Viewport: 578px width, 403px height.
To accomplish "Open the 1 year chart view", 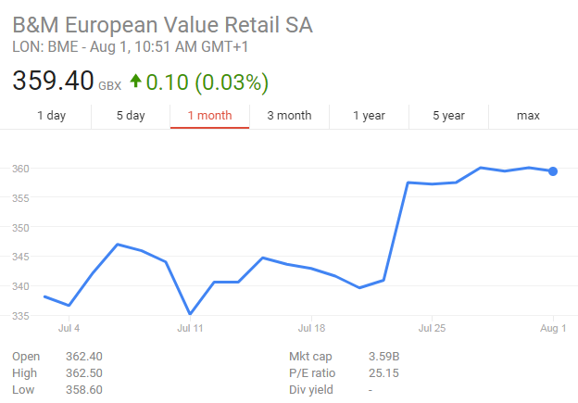I will (x=369, y=116).
